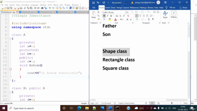
Task: Click the Bullets list icon
Action: tap(137, 12)
